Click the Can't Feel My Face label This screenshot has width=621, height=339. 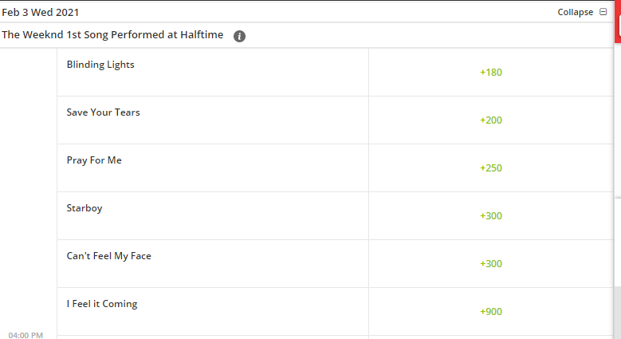point(109,256)
